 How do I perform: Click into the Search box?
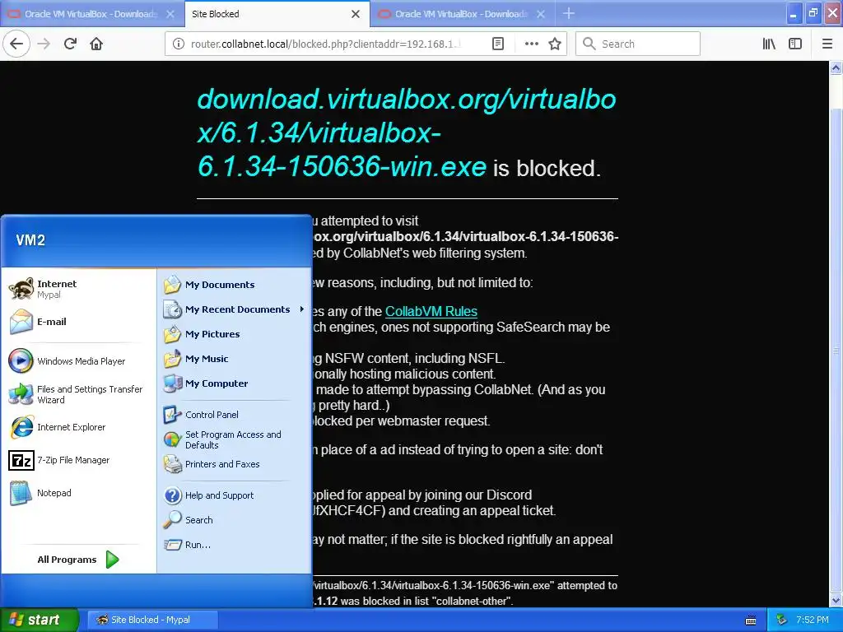638,44
